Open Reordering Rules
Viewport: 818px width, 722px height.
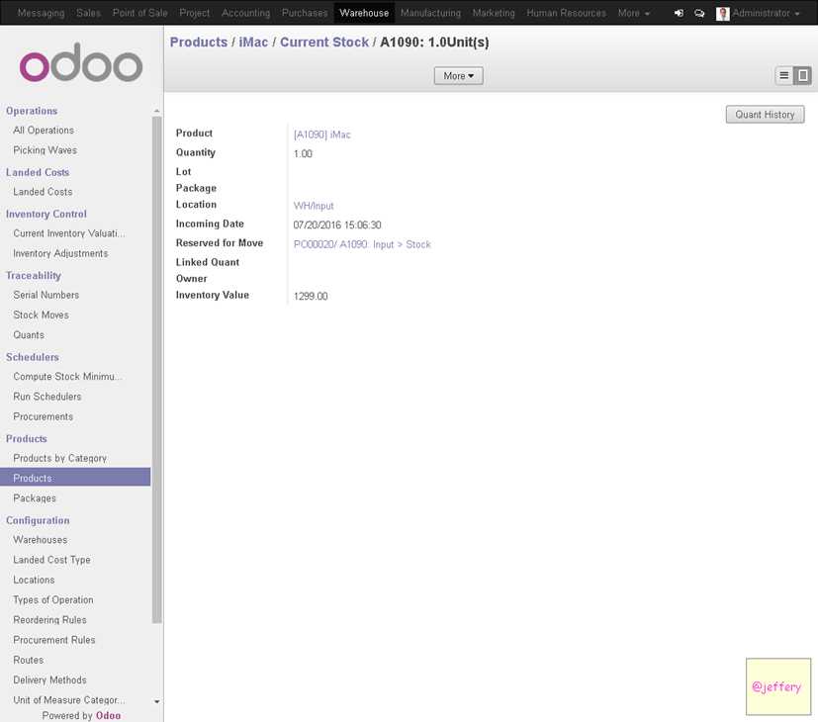click(x=50, y=620)
